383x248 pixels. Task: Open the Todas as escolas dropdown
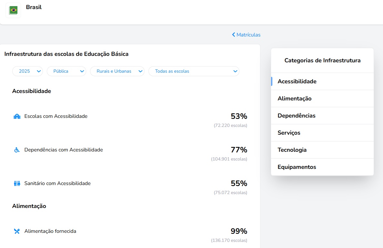click(x=194, y=71)
